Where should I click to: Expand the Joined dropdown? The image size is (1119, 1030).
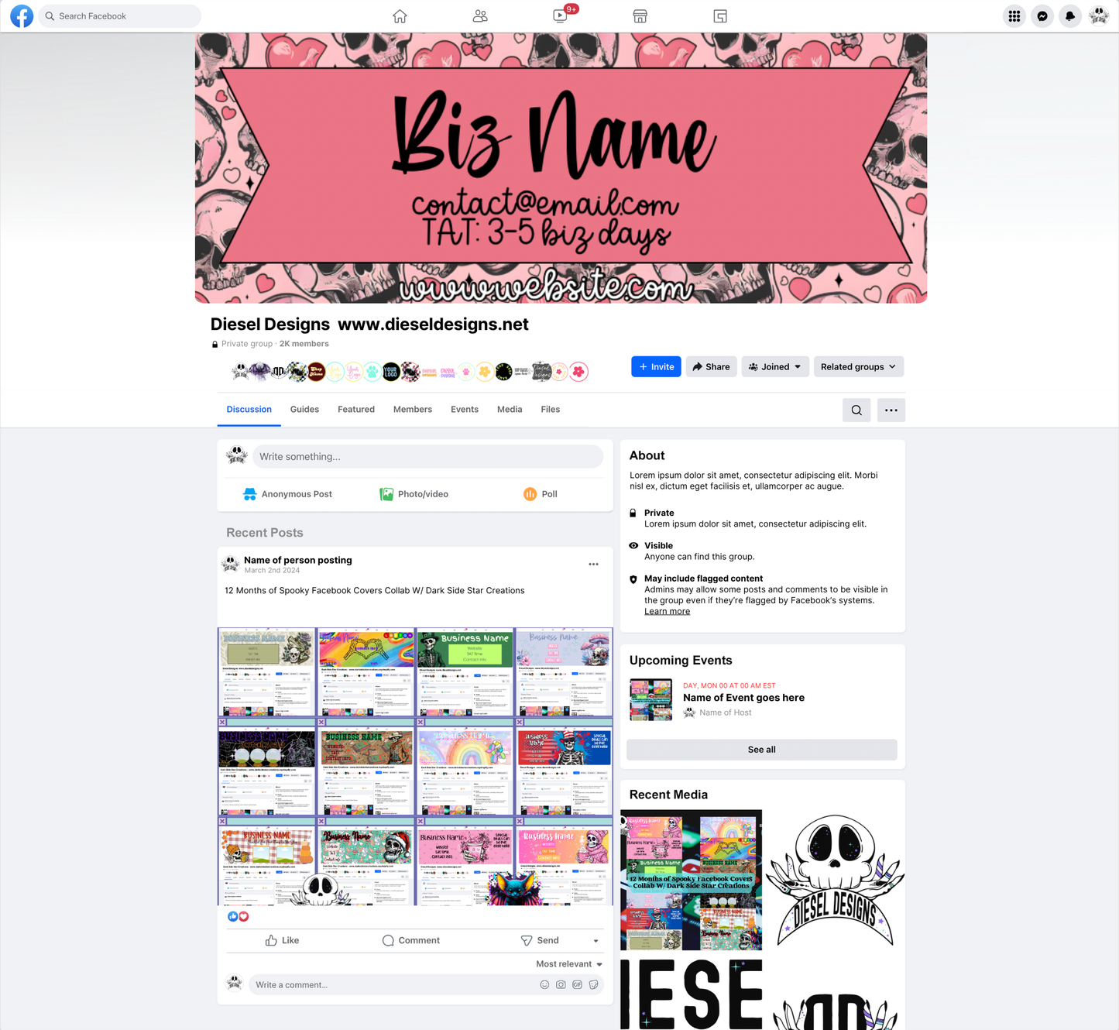(x=775, y=367)
